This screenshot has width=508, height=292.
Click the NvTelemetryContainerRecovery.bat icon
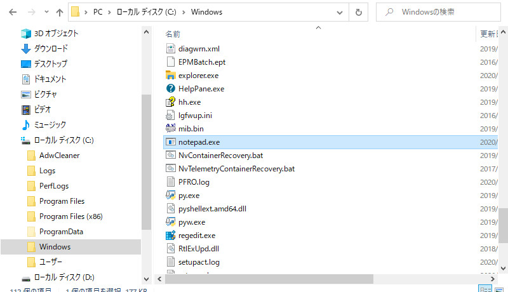[x=170, y=168]
